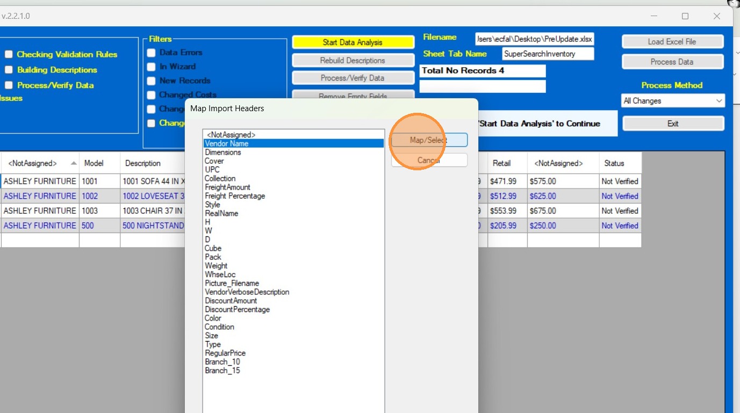Select 'UPC' from the mapping list

coord(212,170)
